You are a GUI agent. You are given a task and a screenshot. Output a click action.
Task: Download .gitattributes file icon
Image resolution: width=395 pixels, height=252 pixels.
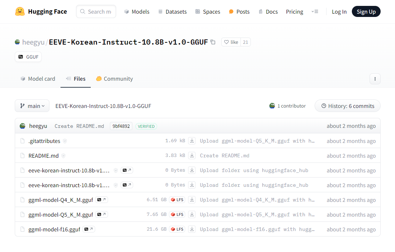192,141
